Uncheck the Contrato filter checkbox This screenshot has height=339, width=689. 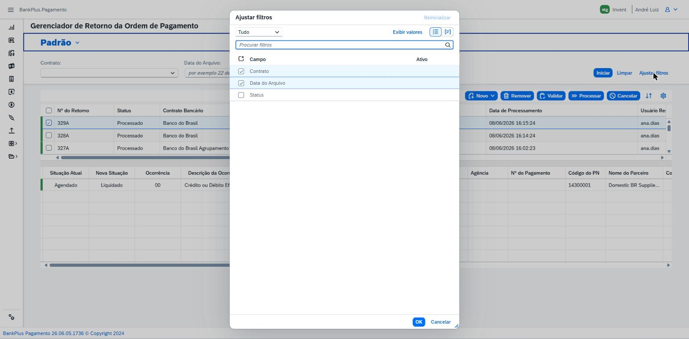(241, 71)
